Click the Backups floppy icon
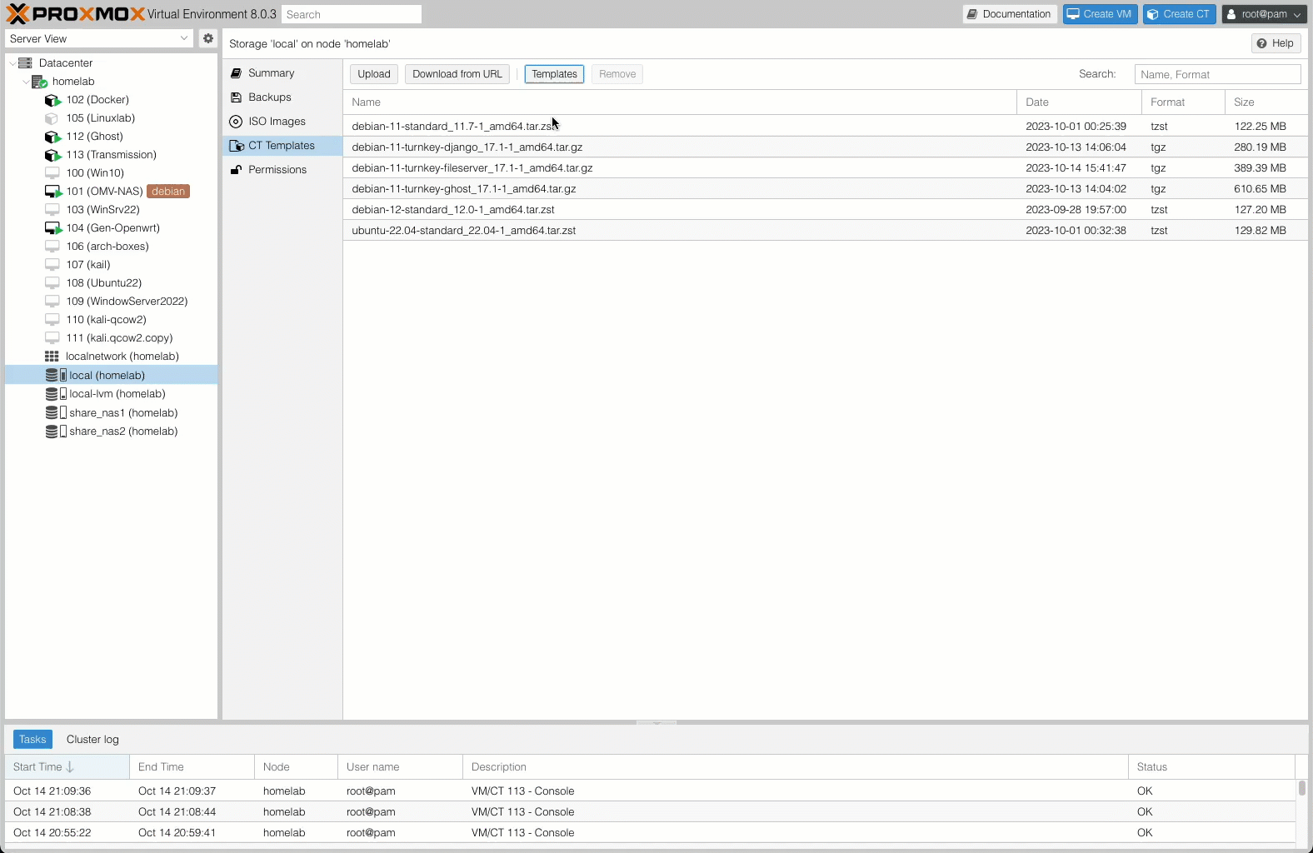 pyautogui.click(x=236, y=97)
